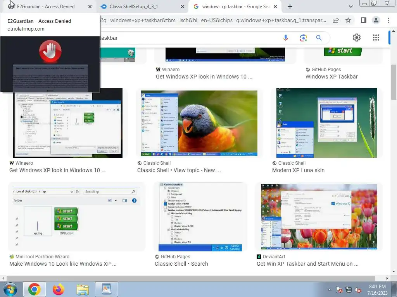Open the Windows Start orb
This screenshot has width=397, height=297.
[10, 289]
